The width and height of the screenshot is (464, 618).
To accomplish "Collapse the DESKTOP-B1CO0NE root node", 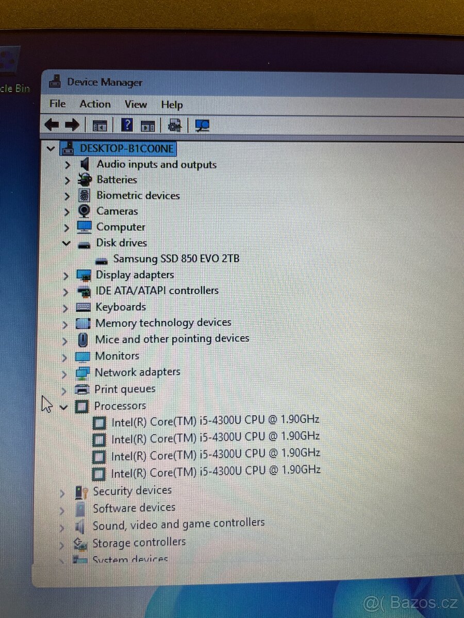I will click(50, 148).
